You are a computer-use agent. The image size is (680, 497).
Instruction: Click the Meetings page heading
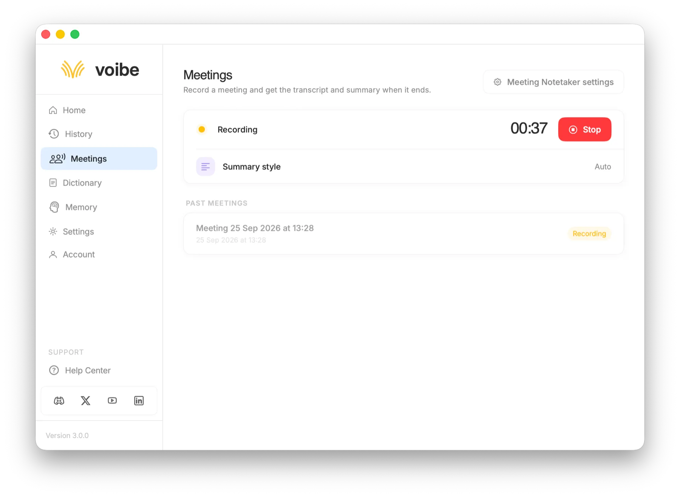pos(208,75)
